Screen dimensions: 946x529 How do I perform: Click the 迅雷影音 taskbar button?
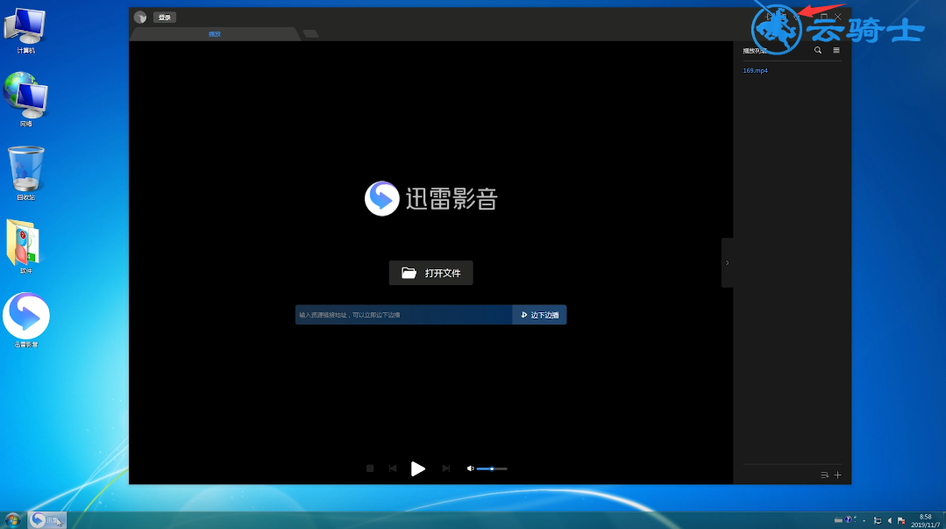pos(46,520)
